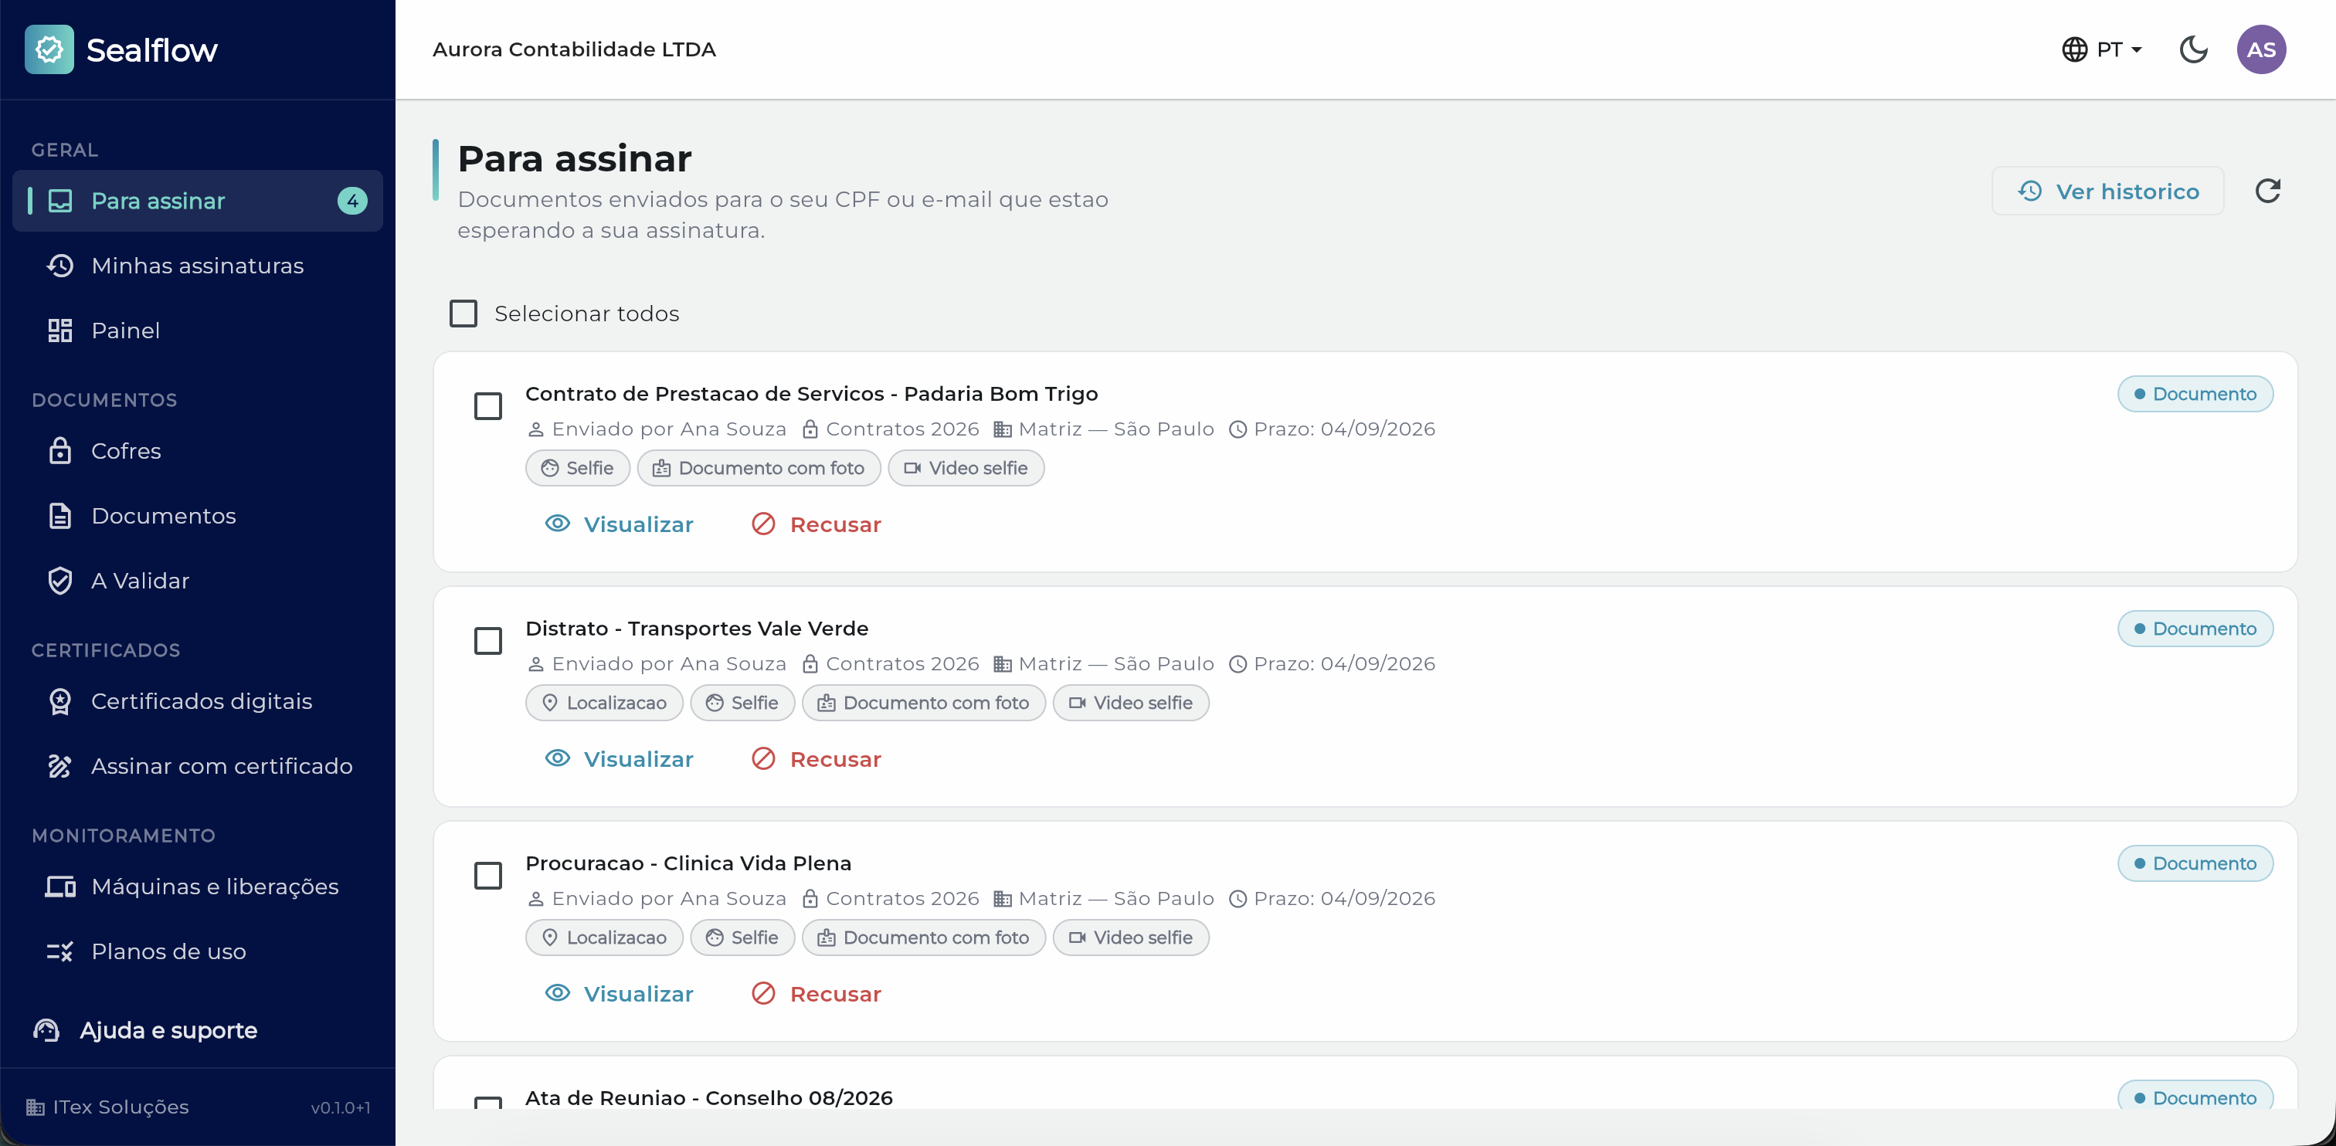Click Documento badge on Distrato card
2336x1146 pixels.
pos(2195,629)
